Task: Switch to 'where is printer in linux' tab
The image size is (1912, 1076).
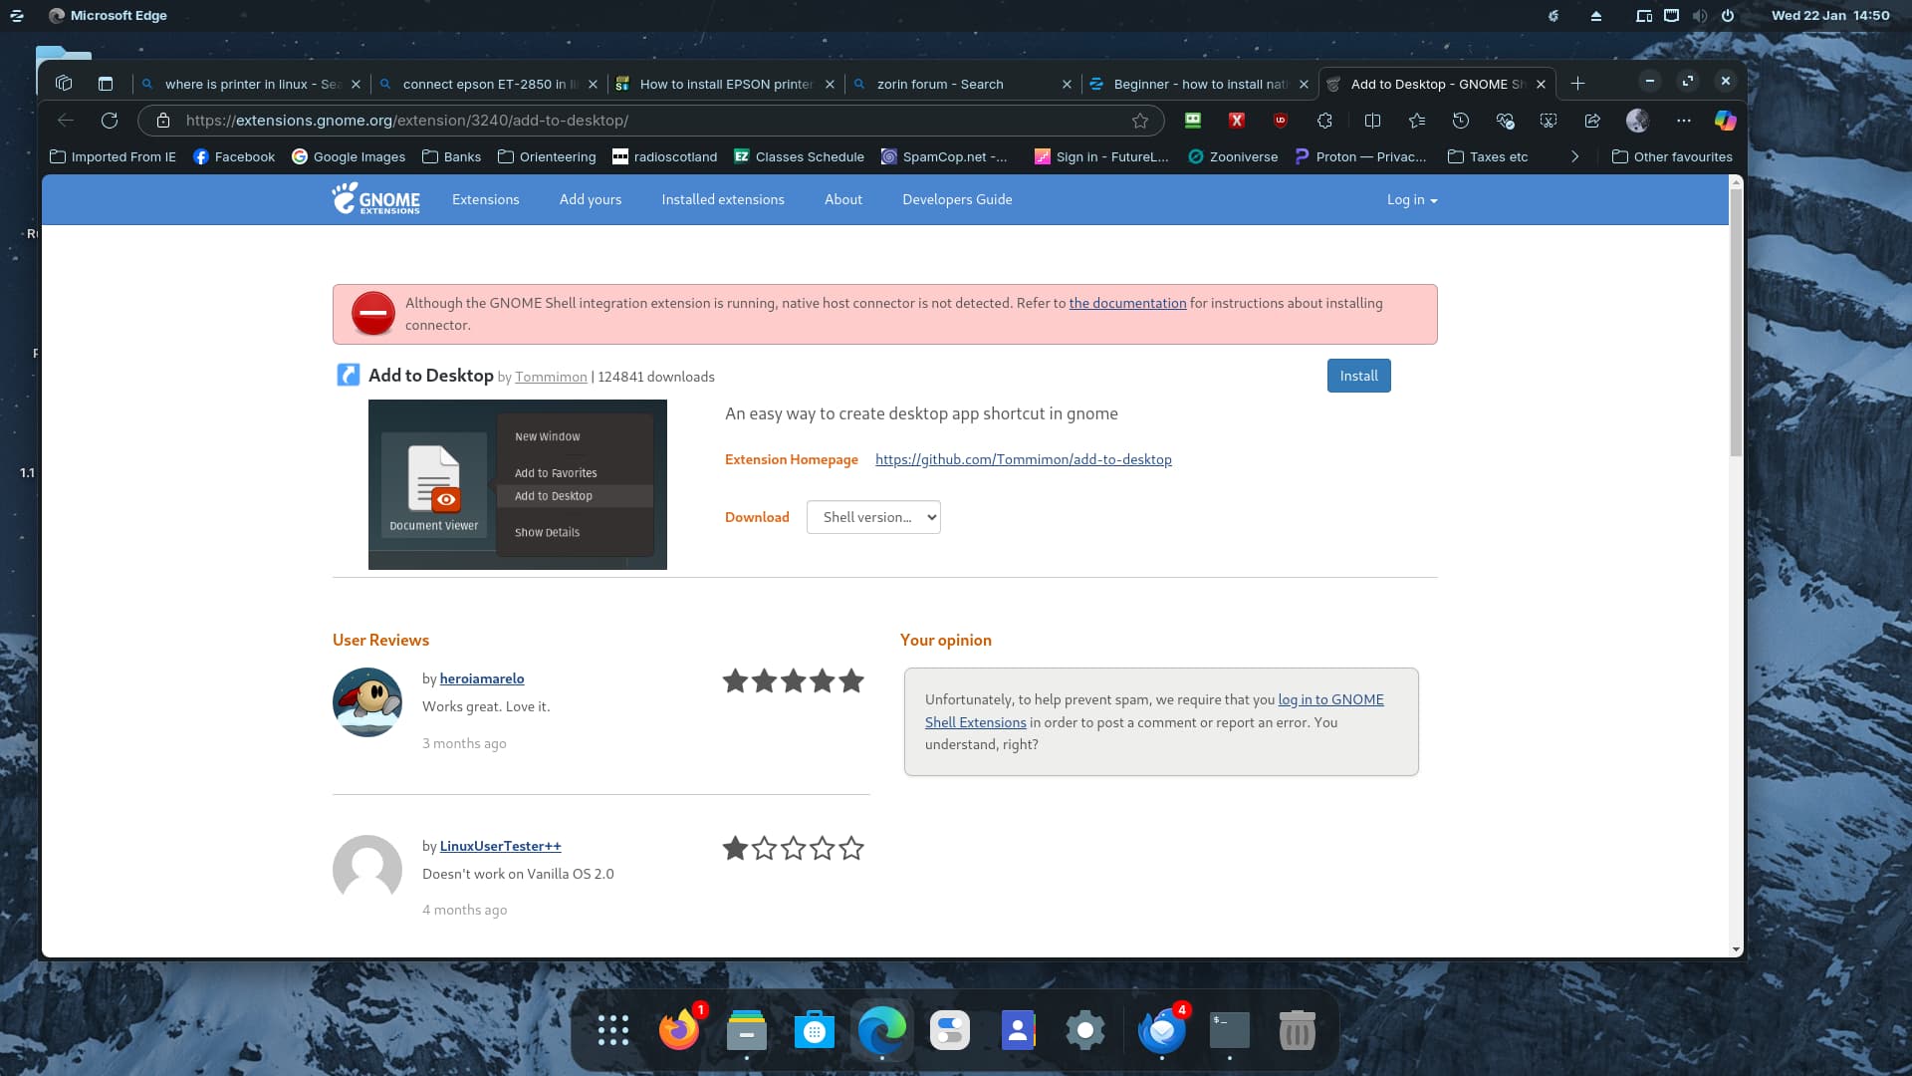Action: [x=251, y=84]
